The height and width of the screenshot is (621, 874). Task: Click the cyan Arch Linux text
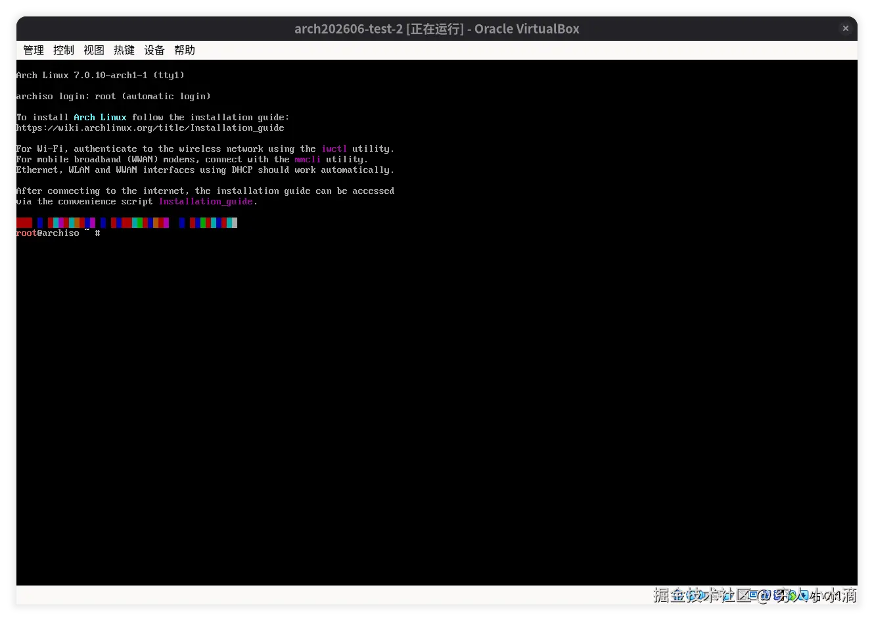pos(100,118)
